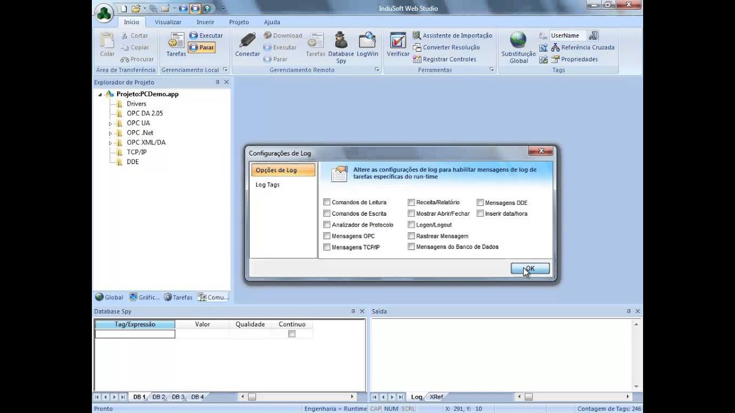Switch to the DB 2 tab
The height and width of the screenshot is (413, 735).
pos(158,397)
